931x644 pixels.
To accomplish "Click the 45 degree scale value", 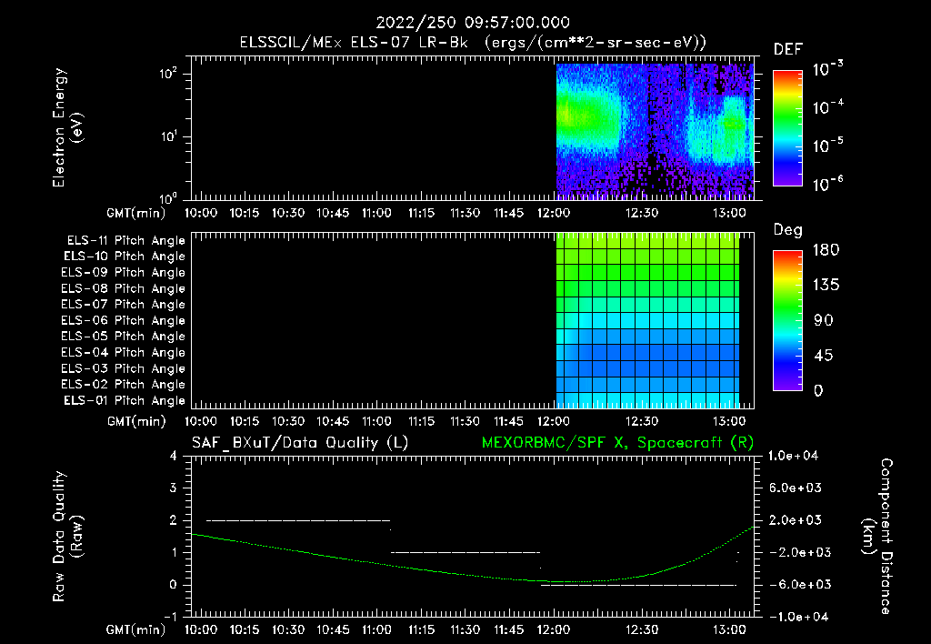I will point(824,356).
